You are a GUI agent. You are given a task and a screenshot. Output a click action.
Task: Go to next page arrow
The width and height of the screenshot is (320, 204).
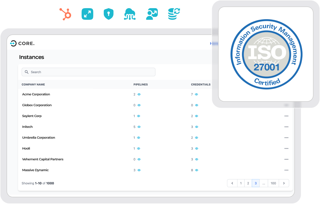point(284,183)
